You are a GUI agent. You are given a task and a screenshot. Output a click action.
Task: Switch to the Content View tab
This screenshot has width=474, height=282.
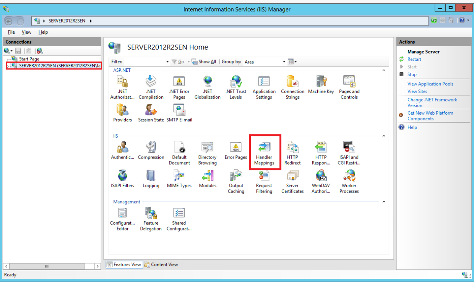(161, 264)
